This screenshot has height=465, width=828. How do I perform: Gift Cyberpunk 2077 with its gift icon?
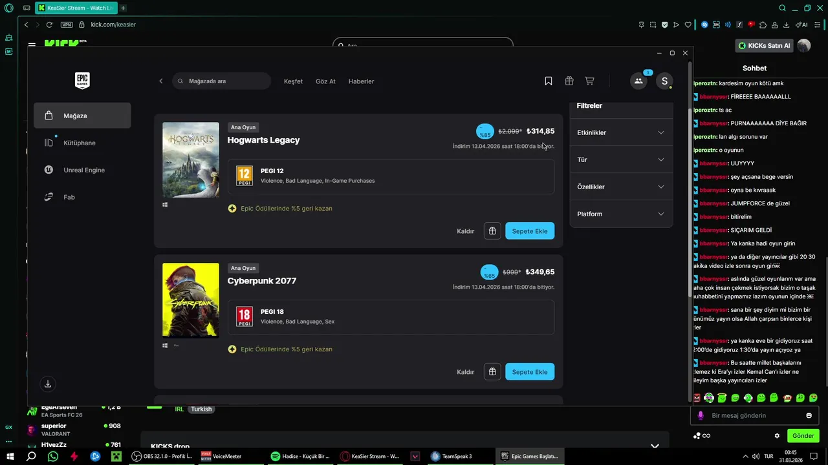tap(492, 371)
